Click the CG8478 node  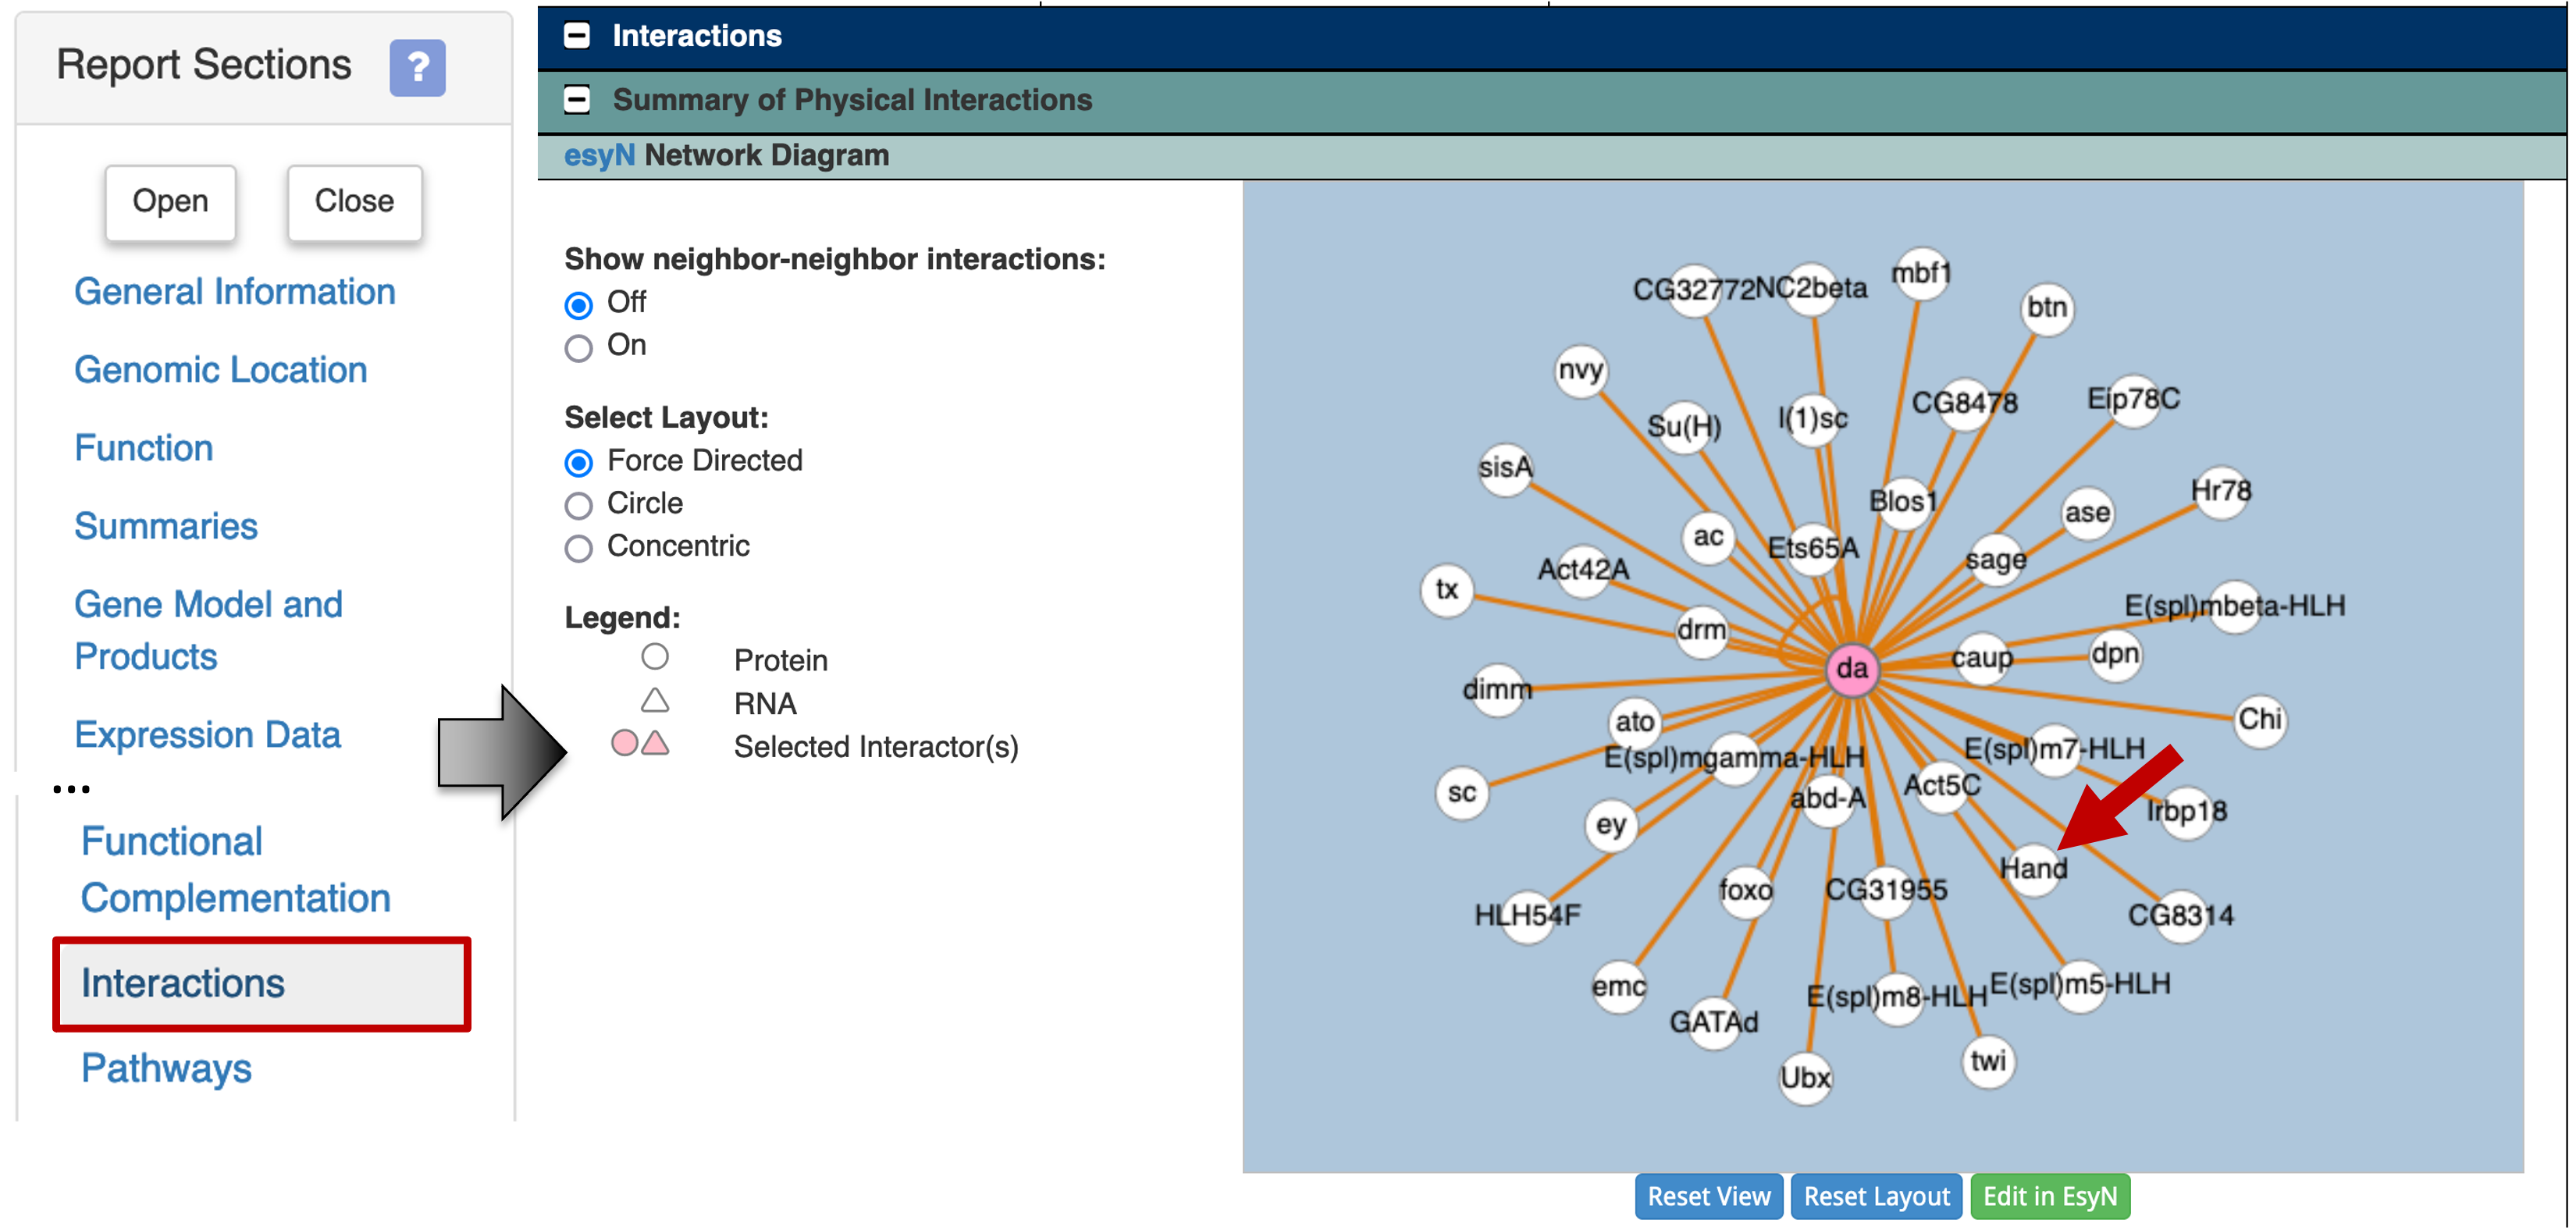tap(1965, 403)
